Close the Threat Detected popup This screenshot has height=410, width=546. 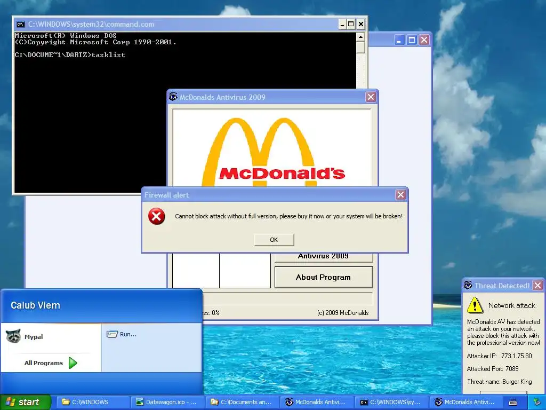pyautogui.click(x=538, y=286)
